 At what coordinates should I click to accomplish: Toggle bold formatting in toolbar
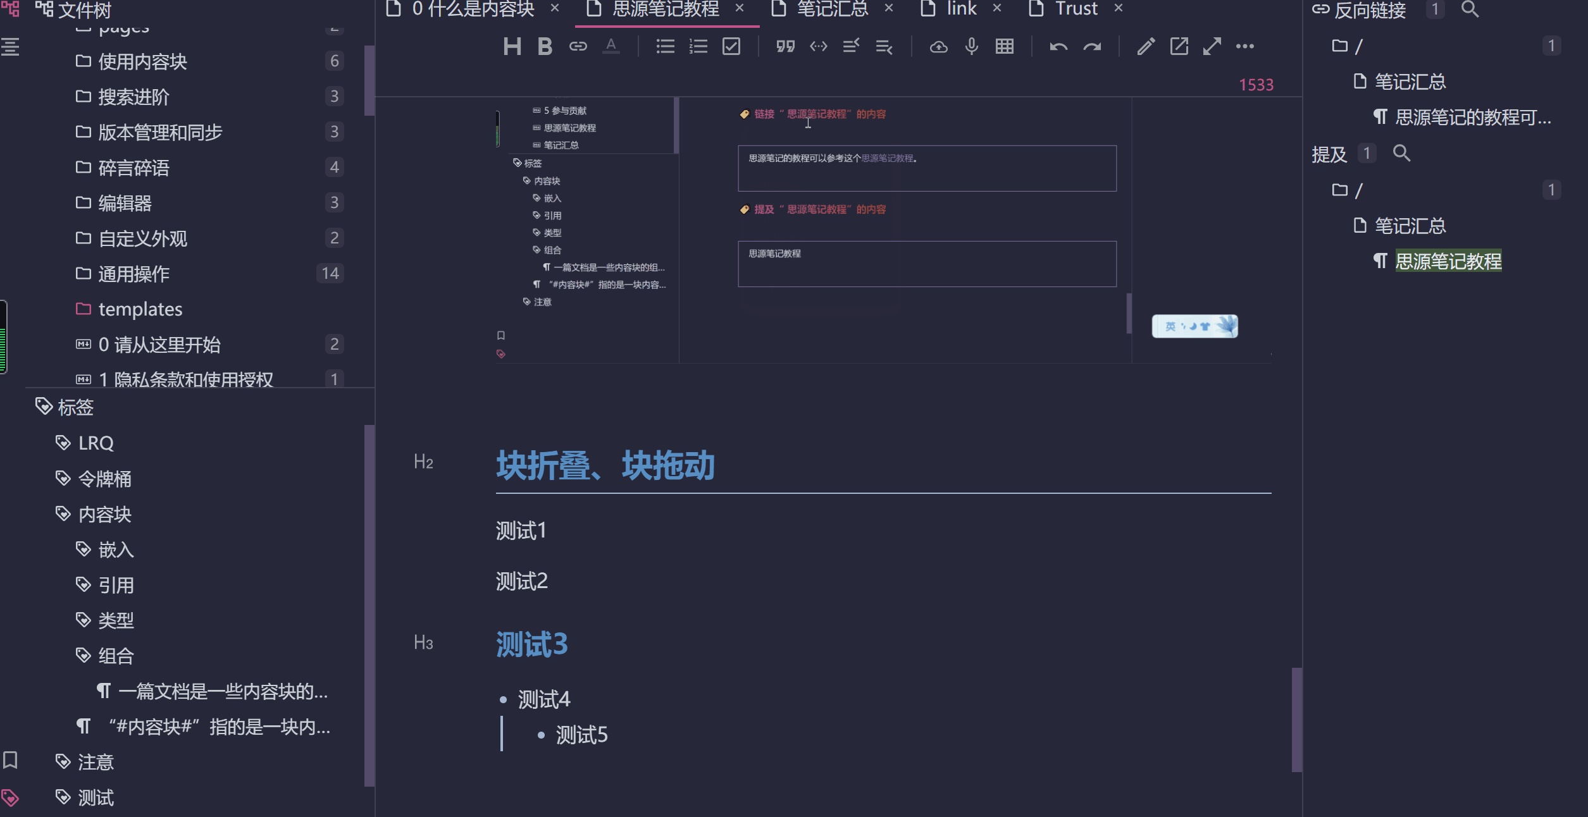(544, 46)
